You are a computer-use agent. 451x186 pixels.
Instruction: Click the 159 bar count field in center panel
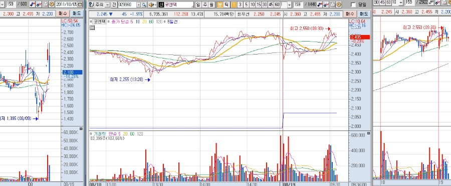point(298,5)
